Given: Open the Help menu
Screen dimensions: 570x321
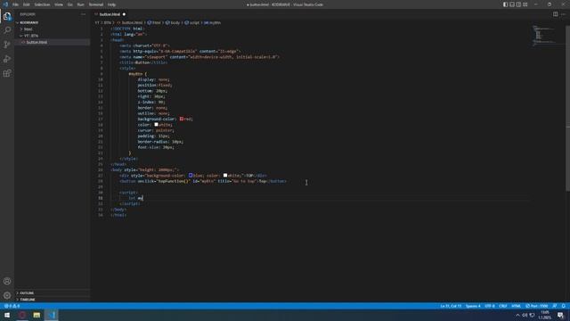Looking at the screenshot, I should [111, 4].
